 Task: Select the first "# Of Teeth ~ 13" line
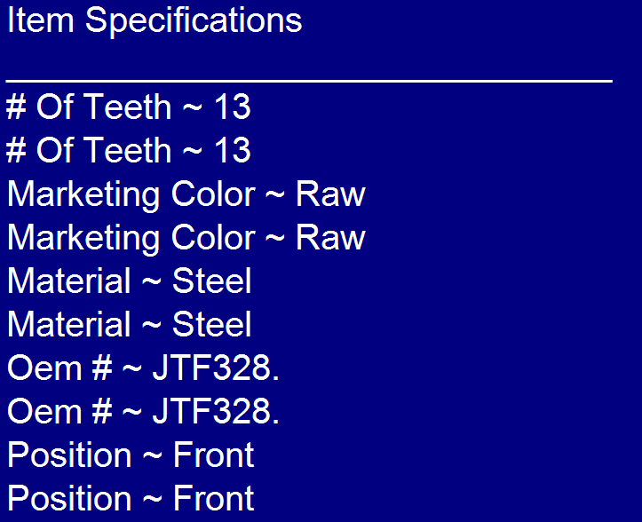129,107
